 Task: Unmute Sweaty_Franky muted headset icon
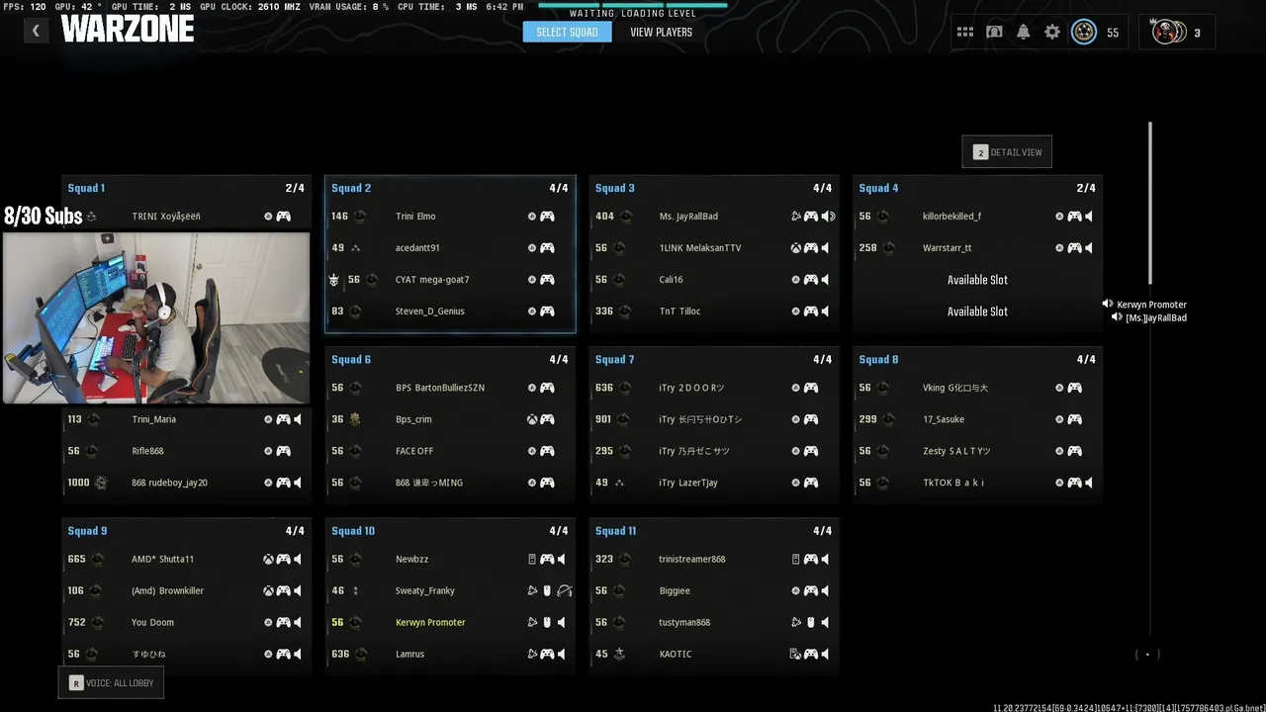(x=565, y=590)
